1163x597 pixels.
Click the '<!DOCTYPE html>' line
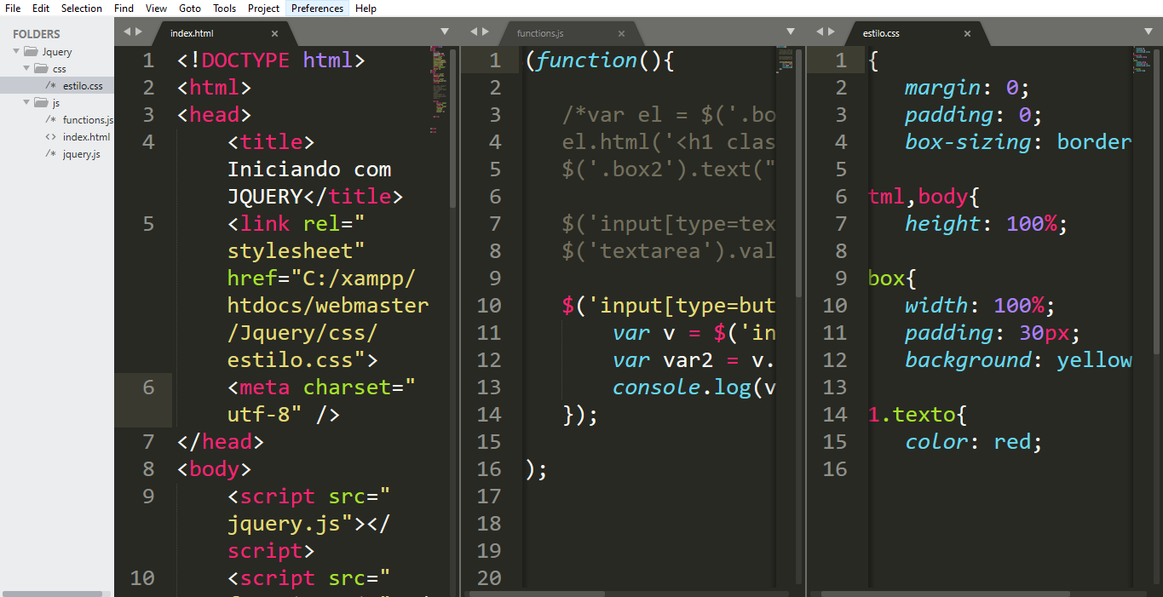point(271,60)
